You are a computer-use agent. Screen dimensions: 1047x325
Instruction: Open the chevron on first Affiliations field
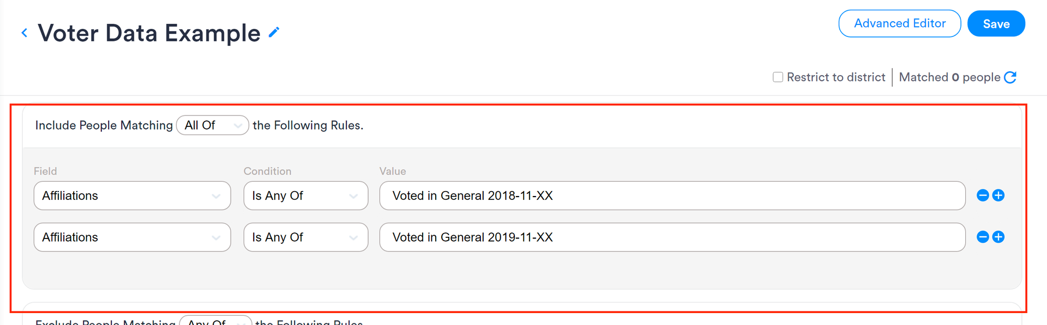215,195
